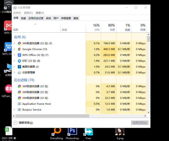Sort by the 状态 column header
This screenshot has height=141, width=169.
point(73,28)
